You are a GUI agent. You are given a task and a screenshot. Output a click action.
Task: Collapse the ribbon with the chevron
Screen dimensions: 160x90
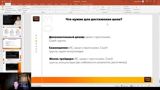click(159, 12)
